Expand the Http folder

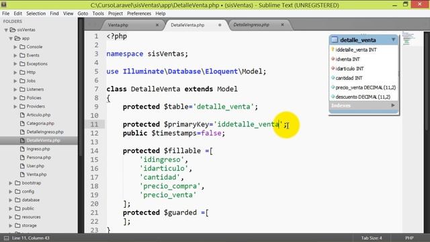pos(15,73)
